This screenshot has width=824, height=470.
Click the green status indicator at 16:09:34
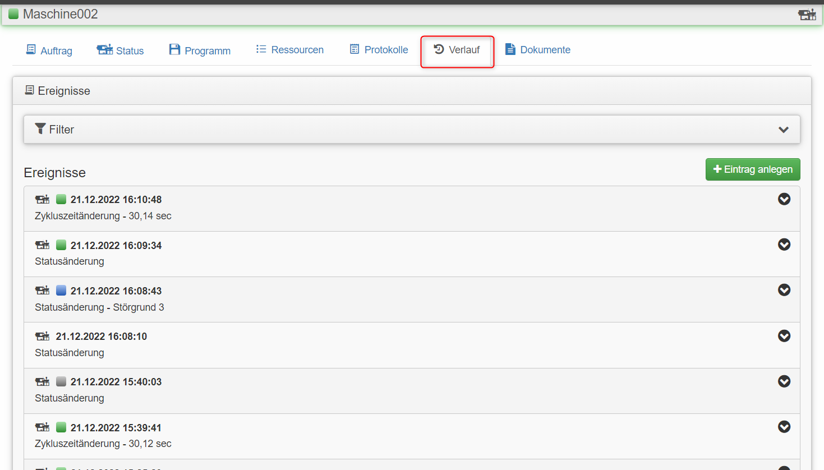[61, 245]
